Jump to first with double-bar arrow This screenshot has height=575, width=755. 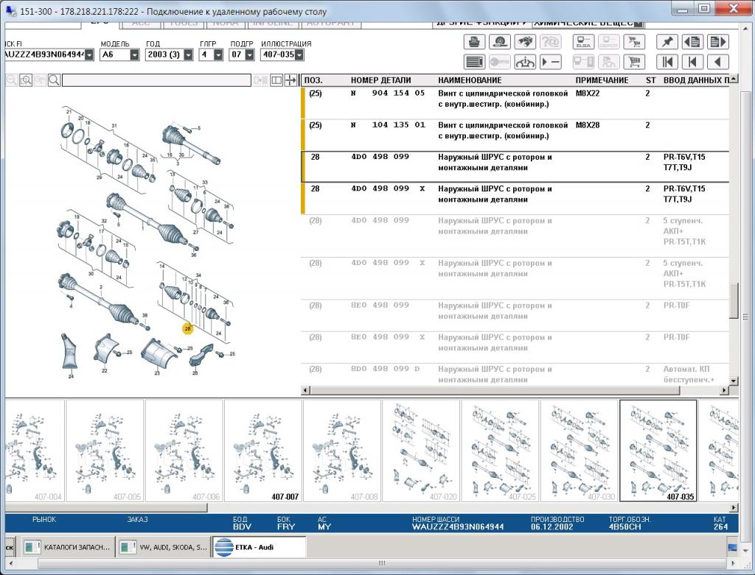click(667, 62)
